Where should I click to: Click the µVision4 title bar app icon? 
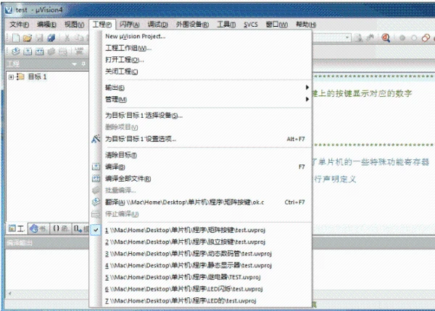click(9, 10)
